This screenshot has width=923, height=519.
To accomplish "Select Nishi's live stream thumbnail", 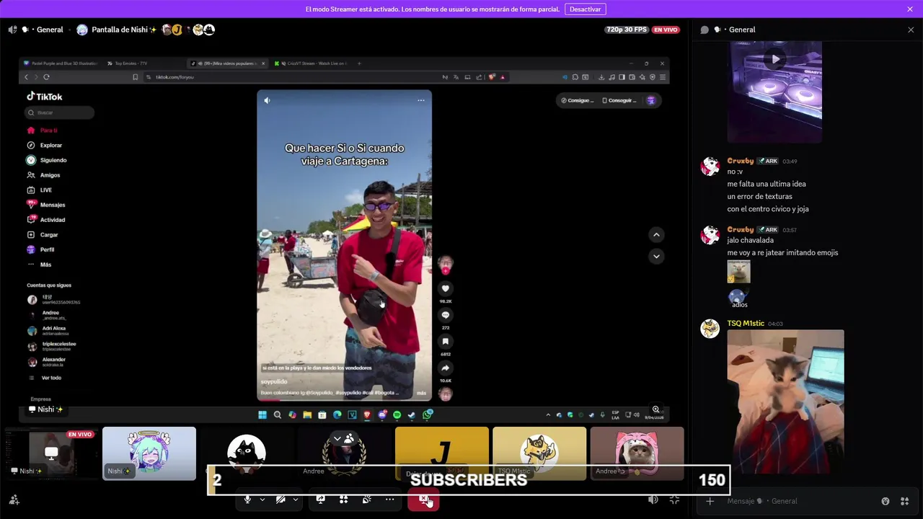I will point(51,453).
